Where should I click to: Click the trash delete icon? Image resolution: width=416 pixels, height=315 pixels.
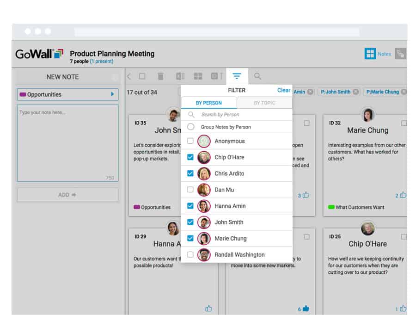160,76
